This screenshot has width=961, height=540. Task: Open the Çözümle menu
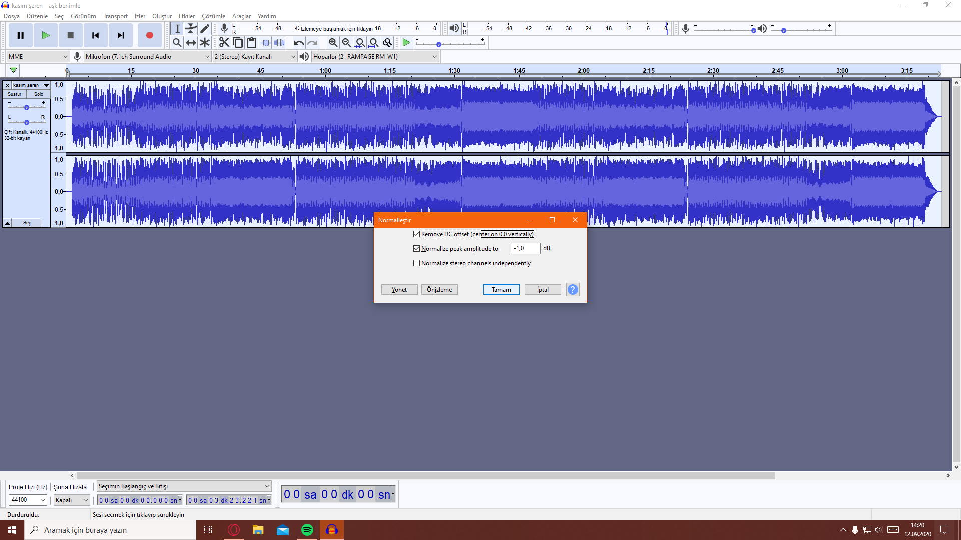[x=214, y=16]
